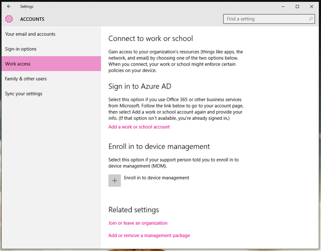This screenshot has height=251, width=321.
Task: Click Enroll in to device management label
Action: 157,178
